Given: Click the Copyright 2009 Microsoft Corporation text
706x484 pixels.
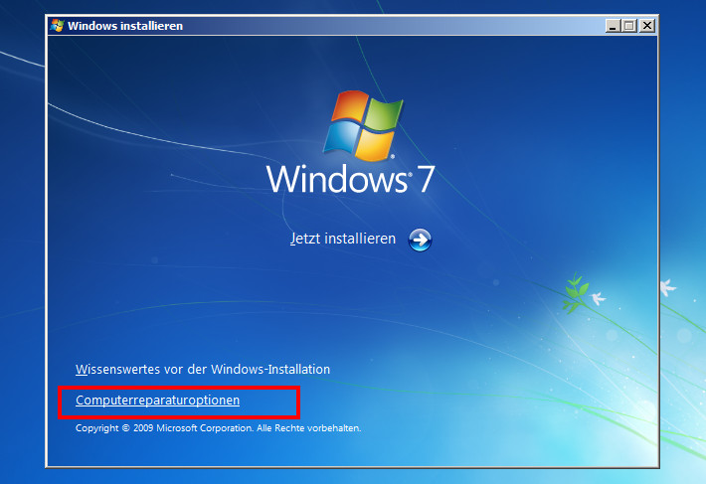Looking at the screenshot, I should [219, 427].
